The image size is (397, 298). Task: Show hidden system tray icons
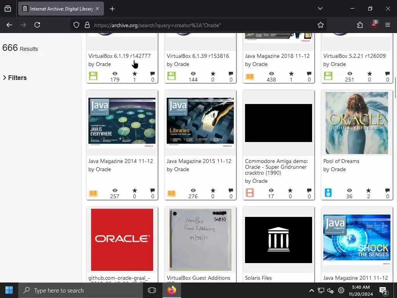pyautogui.click(x=312, y=290)
